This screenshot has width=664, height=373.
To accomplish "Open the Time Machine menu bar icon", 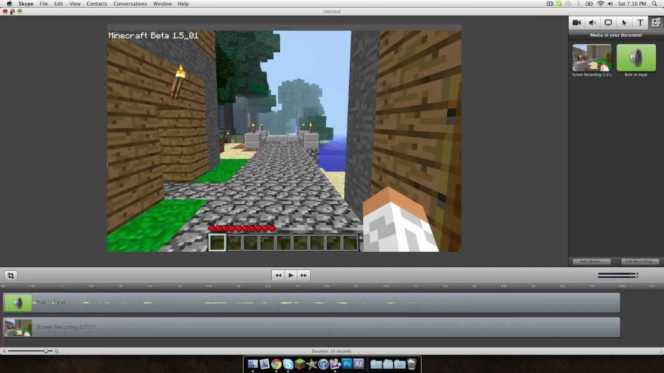I will click(569, 4).
